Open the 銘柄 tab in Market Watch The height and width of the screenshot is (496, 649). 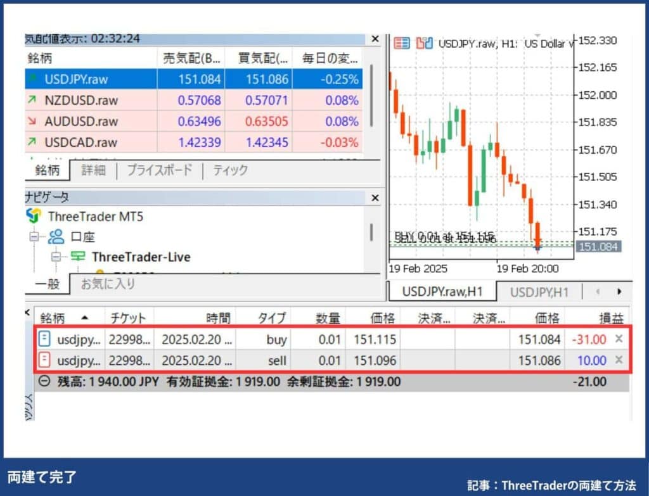(47, 170)
